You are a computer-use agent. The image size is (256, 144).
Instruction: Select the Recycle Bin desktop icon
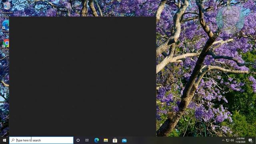6,7
